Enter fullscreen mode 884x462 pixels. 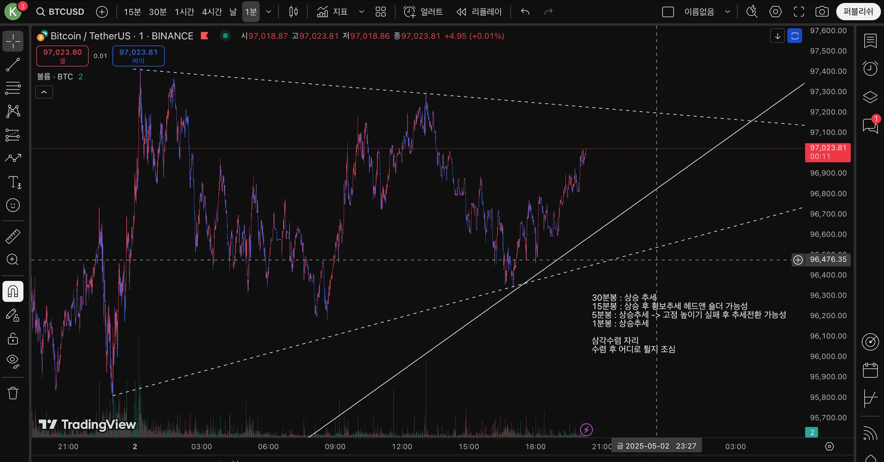point(799,12)
